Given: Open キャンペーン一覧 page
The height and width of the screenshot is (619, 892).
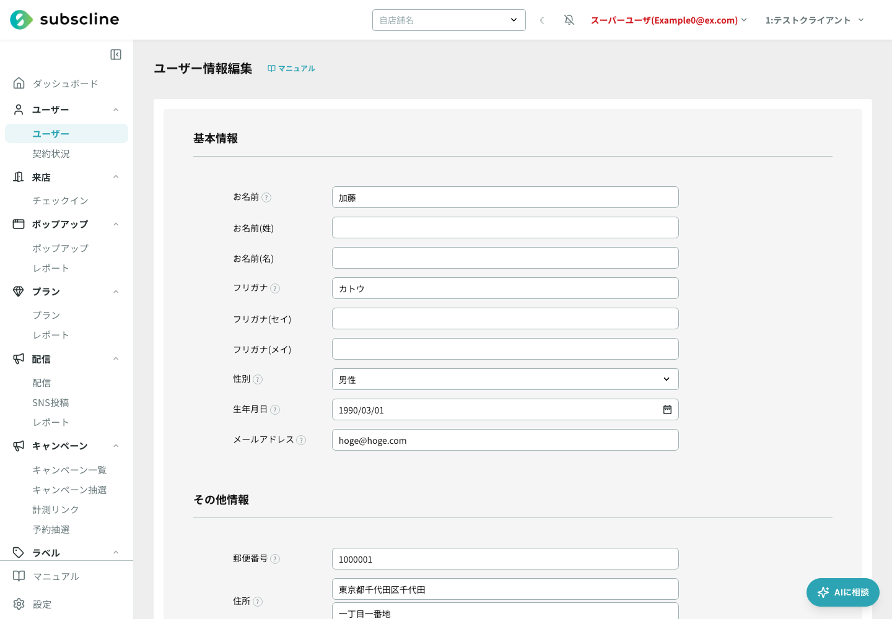Looking at the screenshot, I should point(69,470).
